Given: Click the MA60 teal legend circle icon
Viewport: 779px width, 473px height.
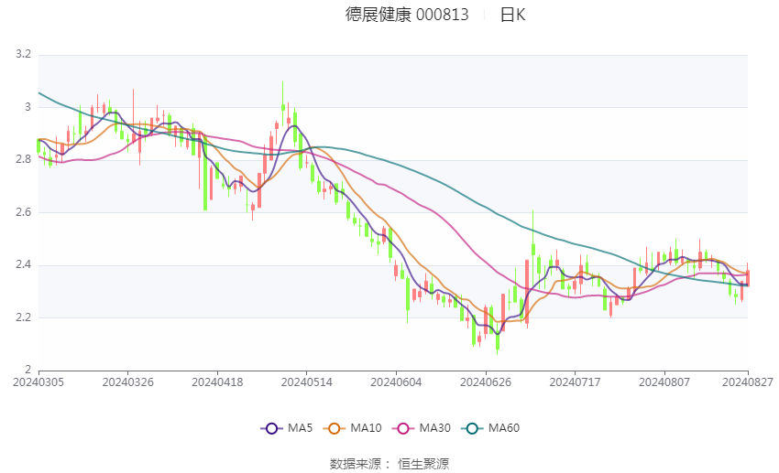Looking at the screenshot, I should tap(472, 428).
